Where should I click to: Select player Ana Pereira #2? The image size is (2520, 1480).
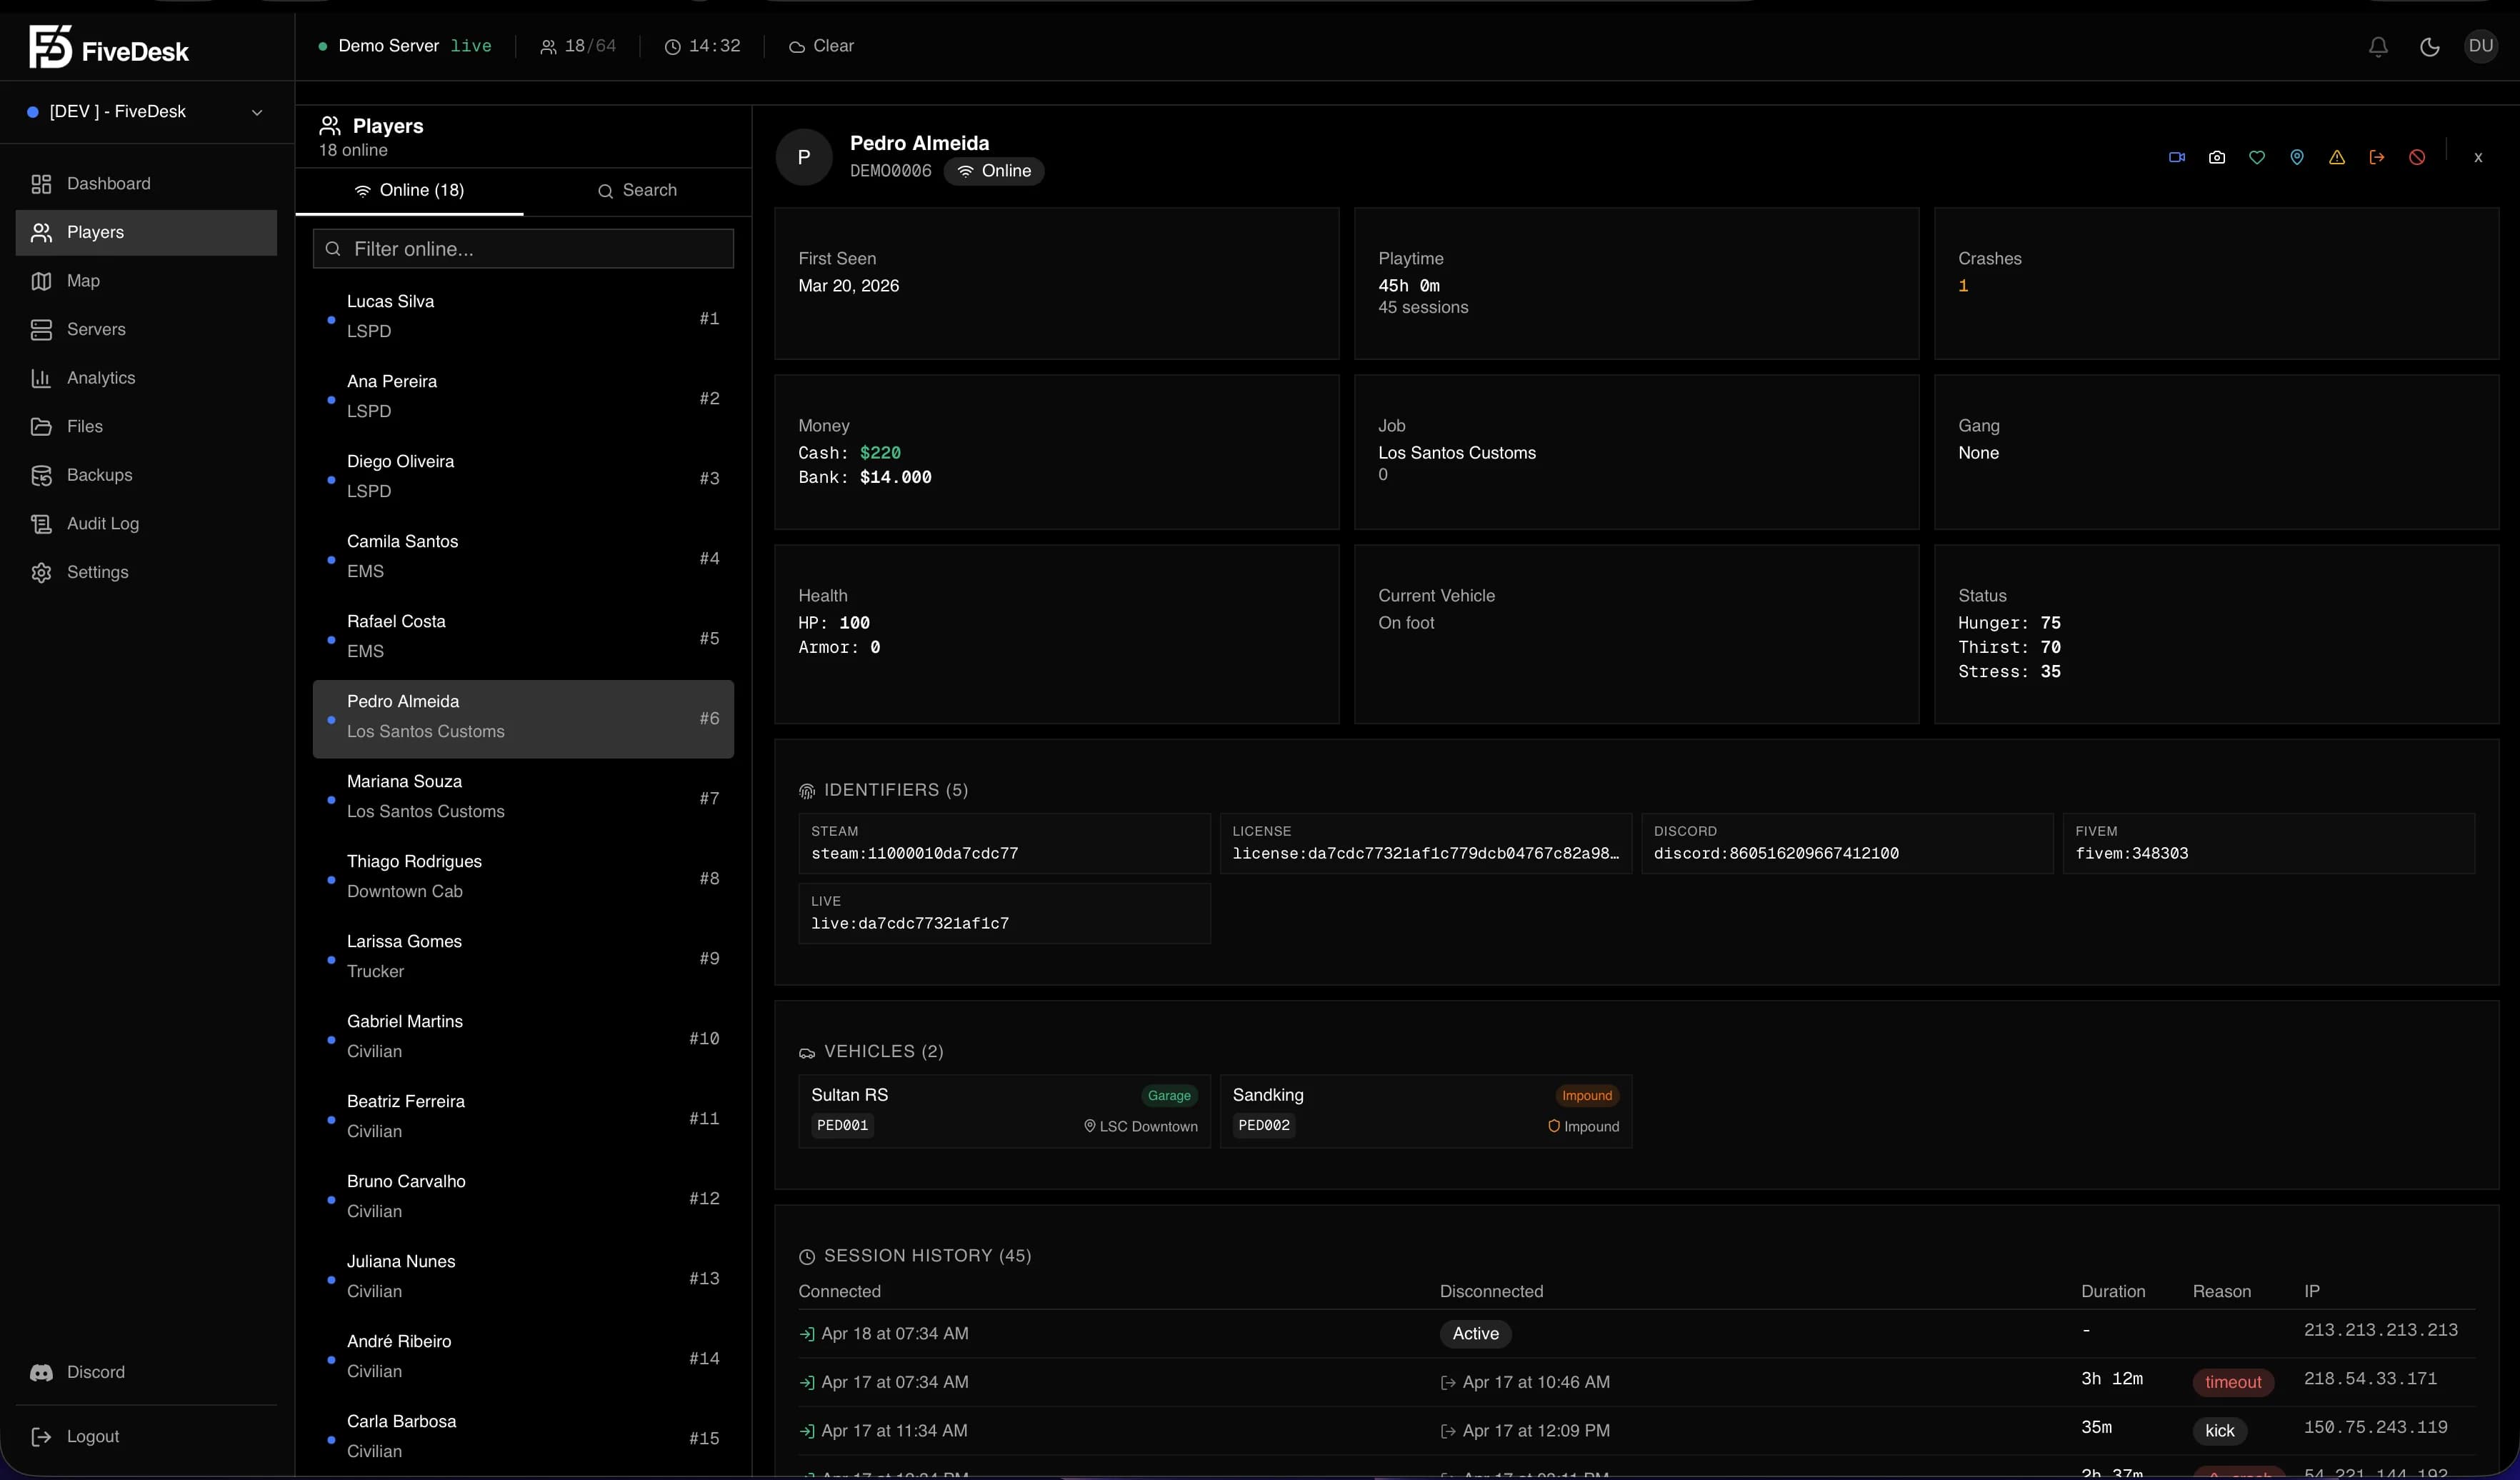coord(523,398)
